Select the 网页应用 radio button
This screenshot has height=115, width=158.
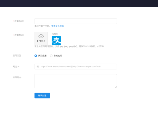[x=36, y=56]
